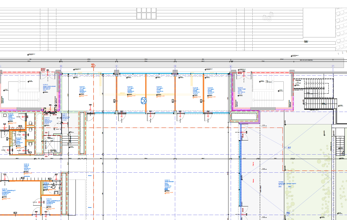Click the orange S-8 section marker arrow
Screen dimensions: 347x220
pos(93,66)
